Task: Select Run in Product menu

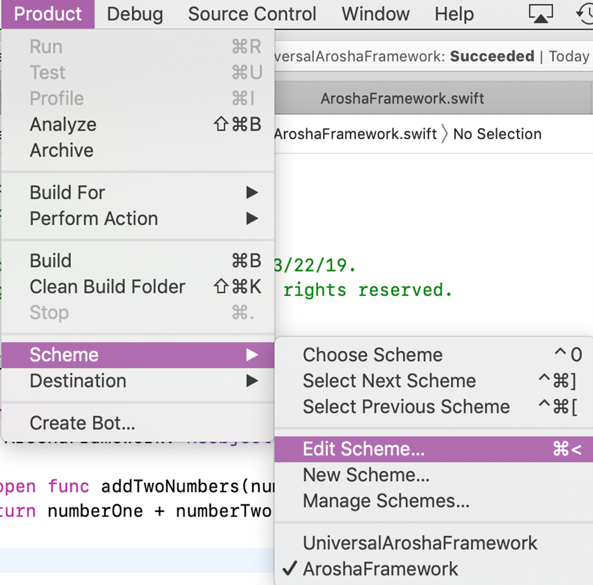Action: point(138,46)
